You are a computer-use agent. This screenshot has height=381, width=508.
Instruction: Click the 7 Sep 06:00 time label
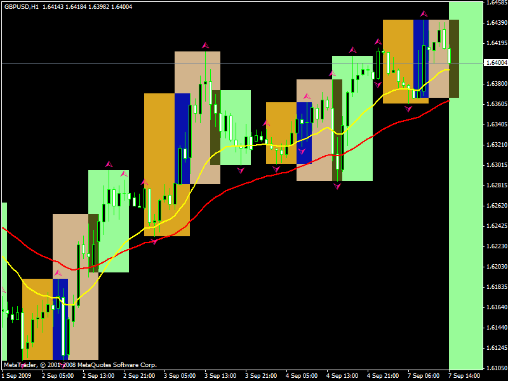coord(424,376)
